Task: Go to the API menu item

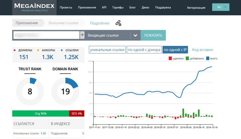Action: [x=104, y=7]
